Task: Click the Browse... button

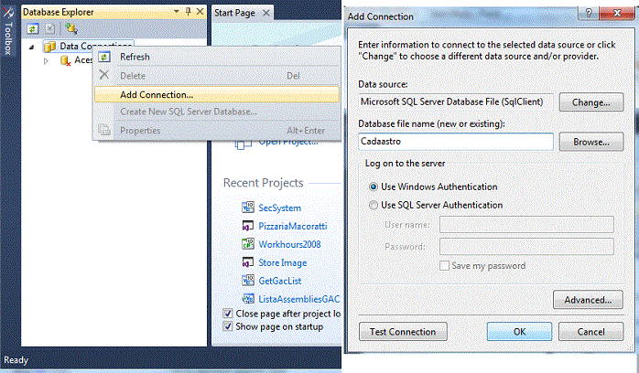Action: pyautogui.click(x=590, y=142)
